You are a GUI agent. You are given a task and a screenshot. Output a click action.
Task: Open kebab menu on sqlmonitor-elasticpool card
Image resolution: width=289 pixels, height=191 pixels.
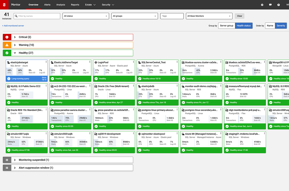pos(177,133)
